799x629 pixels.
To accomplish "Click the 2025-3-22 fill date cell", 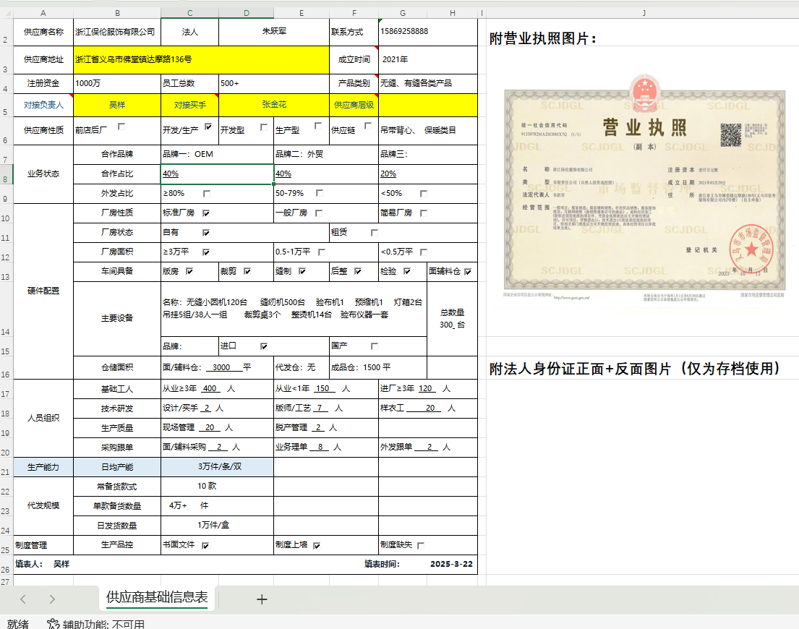I will [450, 564].
